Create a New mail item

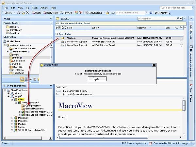point(8,13)
